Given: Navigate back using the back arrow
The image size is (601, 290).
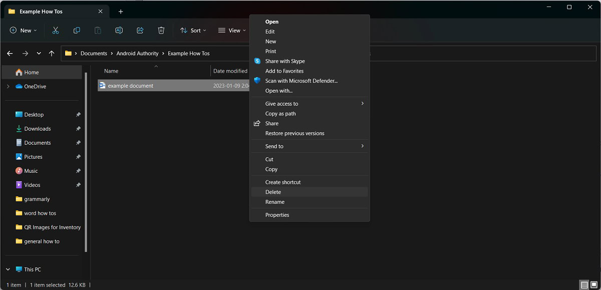Looking at the screenshot, I should point(10,54).
